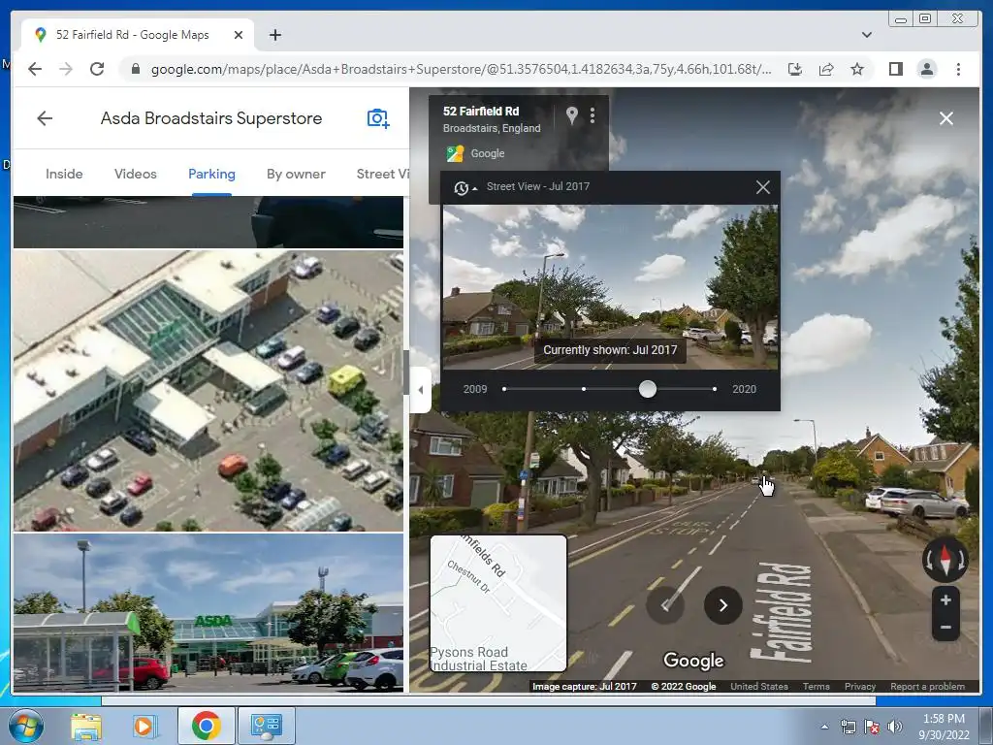Open the volume speaker icon
This screenshot has height=745, width=993.
(894, 727)
